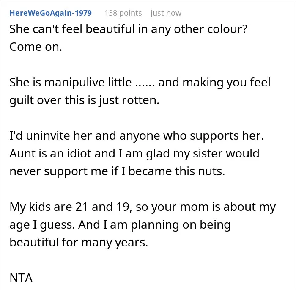Viewport: 296px width, 290px height.
Task: Click the 138 points score
Action: pos(123,13)
